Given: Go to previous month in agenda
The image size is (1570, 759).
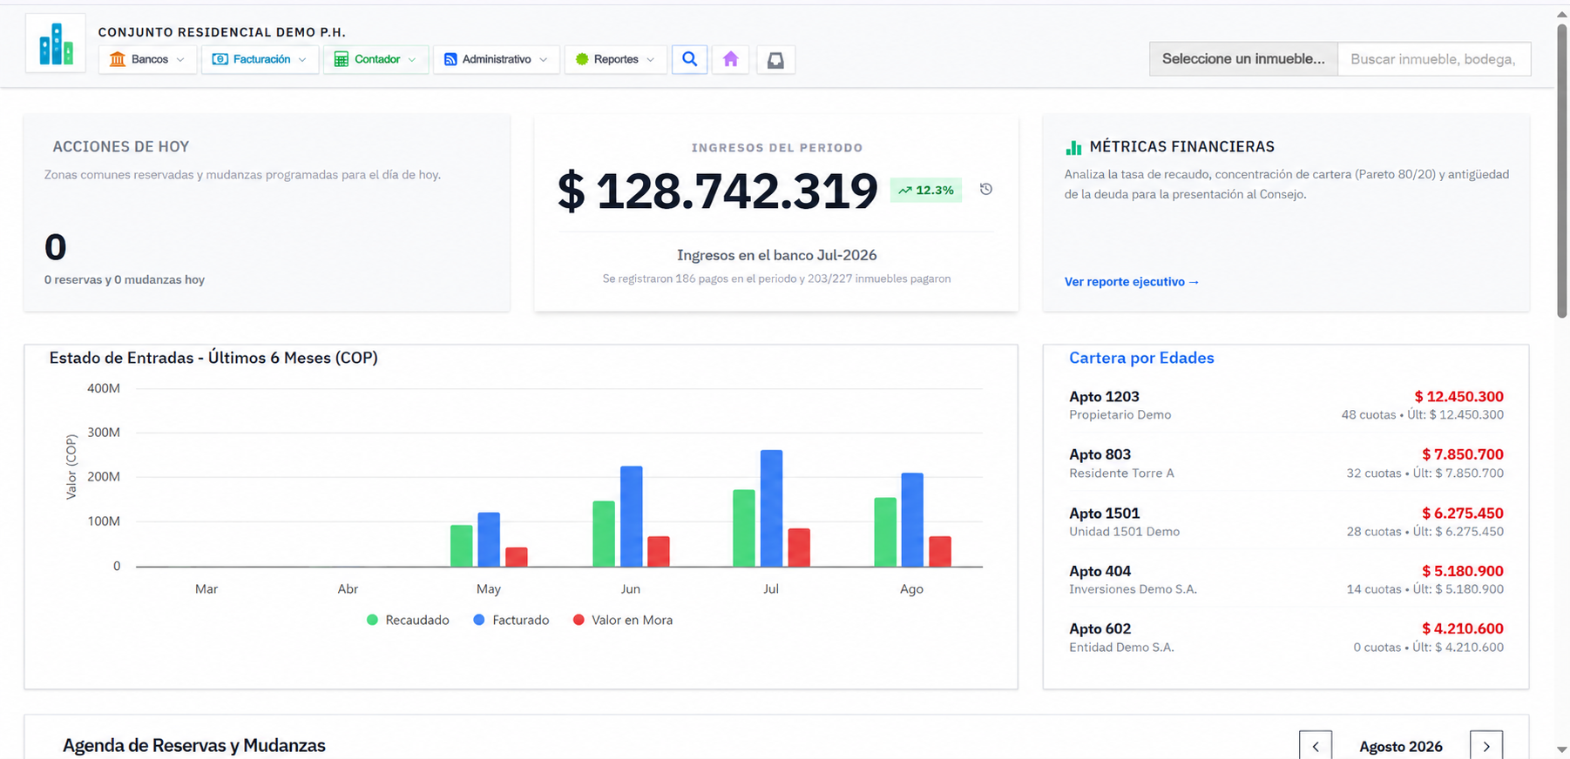Looking at the screenshot, I should pos(1316,746).
